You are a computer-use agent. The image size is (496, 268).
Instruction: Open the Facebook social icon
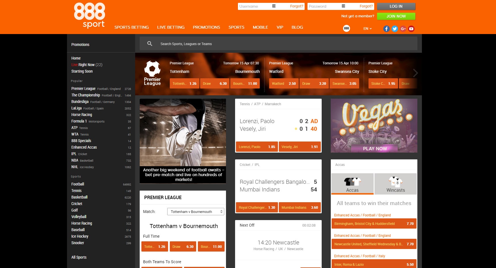coord(386,29)
